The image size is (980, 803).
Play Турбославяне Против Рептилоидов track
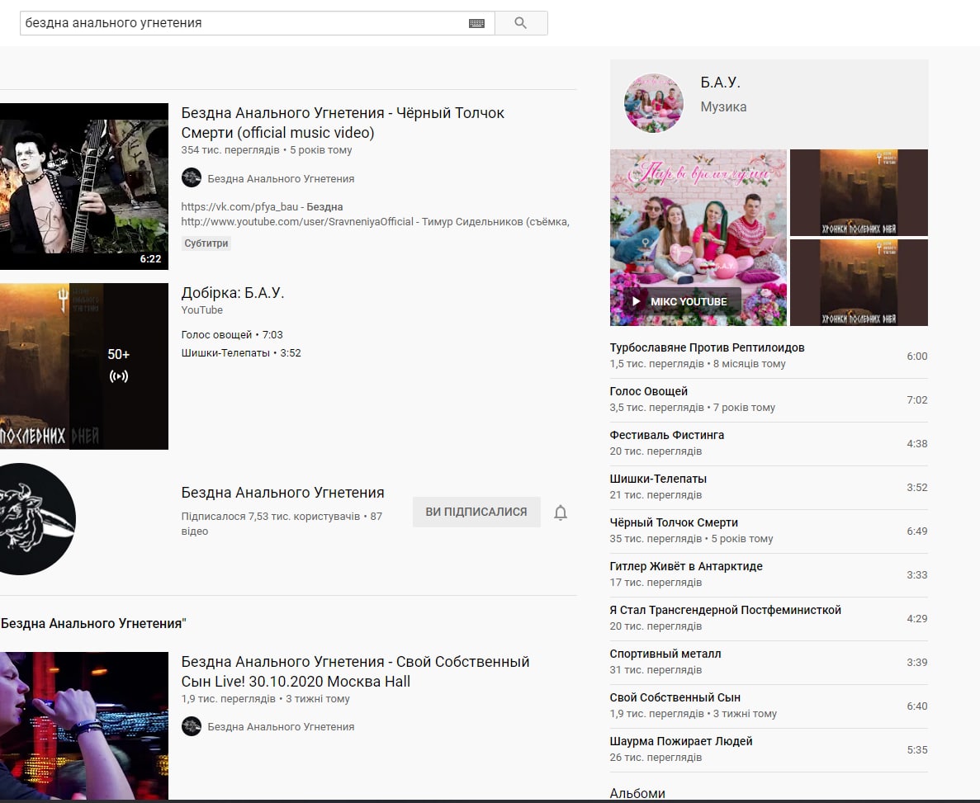pos(769,356)
